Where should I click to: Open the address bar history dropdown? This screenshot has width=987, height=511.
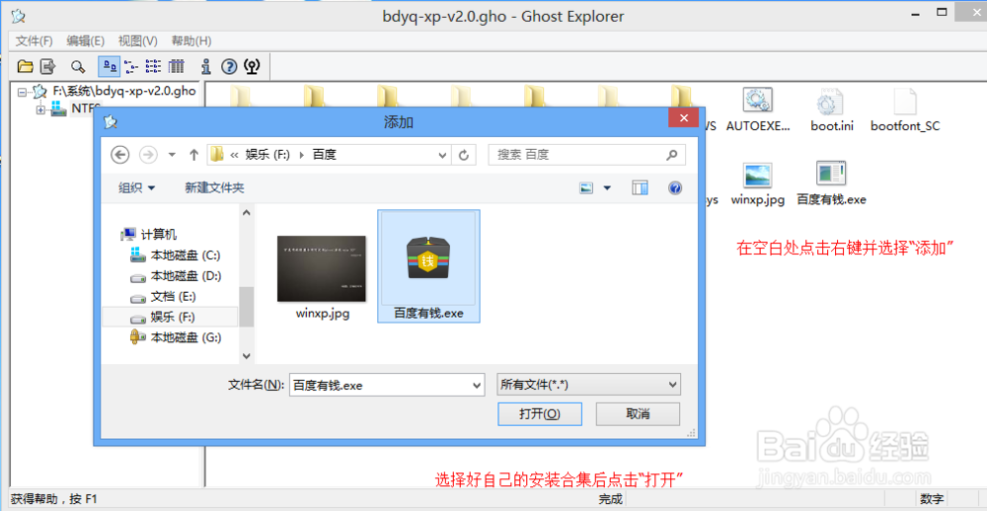(443, 154)
